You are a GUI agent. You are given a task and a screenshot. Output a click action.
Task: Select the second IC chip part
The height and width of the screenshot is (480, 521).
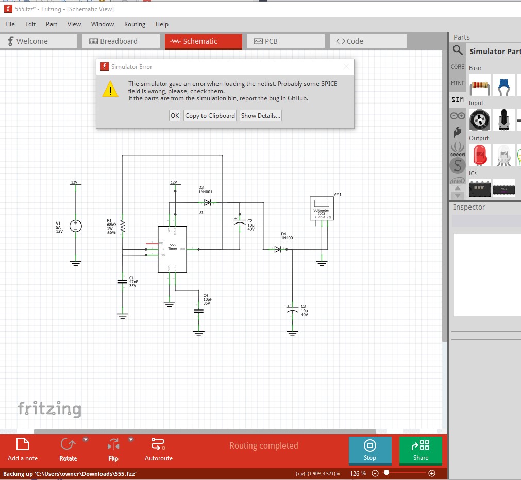[503, 188]
